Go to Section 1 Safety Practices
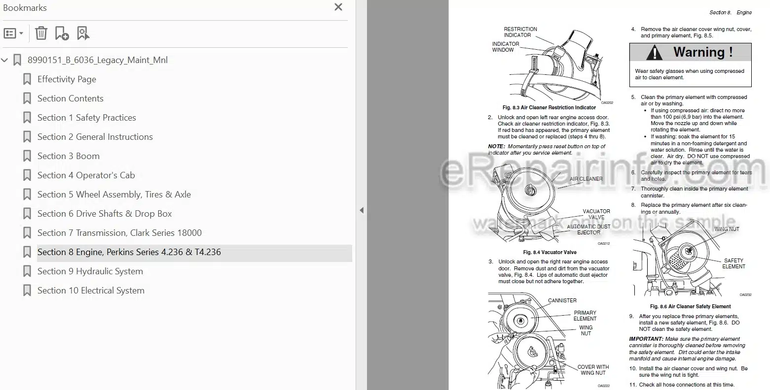 [87, 118]
